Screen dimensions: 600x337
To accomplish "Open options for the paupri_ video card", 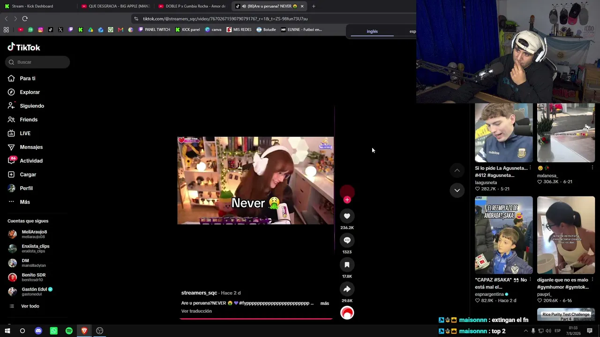I will [592, 280].
